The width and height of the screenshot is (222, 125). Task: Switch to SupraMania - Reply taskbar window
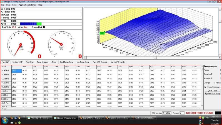[91, 118]
